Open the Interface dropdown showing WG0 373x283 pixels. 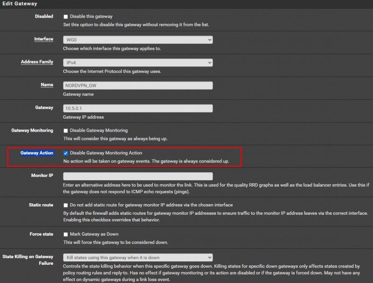tap(138, 40)
